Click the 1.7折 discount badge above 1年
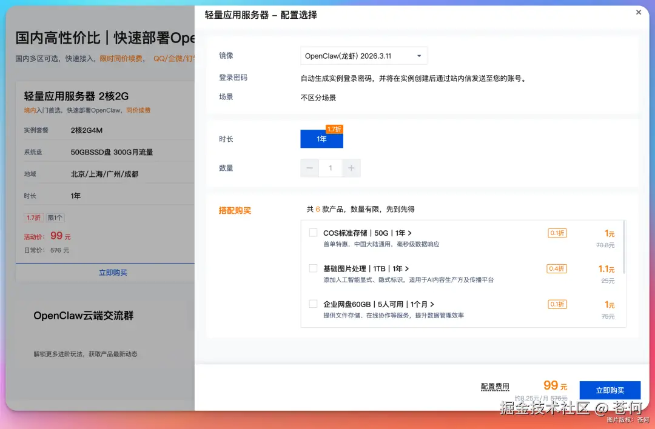 [335, 129]
